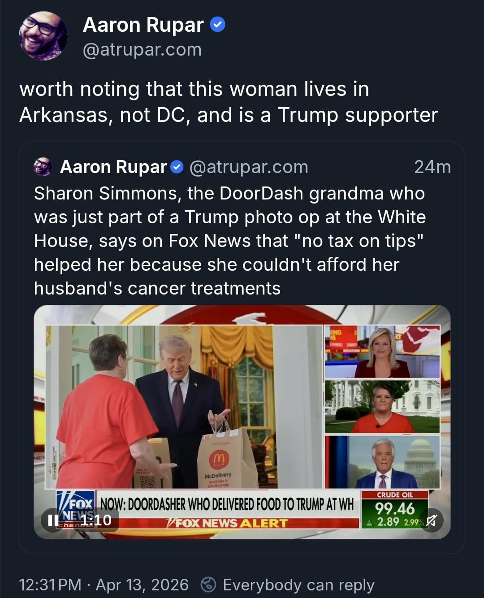Click the video's 1:10 time remaining label

[96, 520]
